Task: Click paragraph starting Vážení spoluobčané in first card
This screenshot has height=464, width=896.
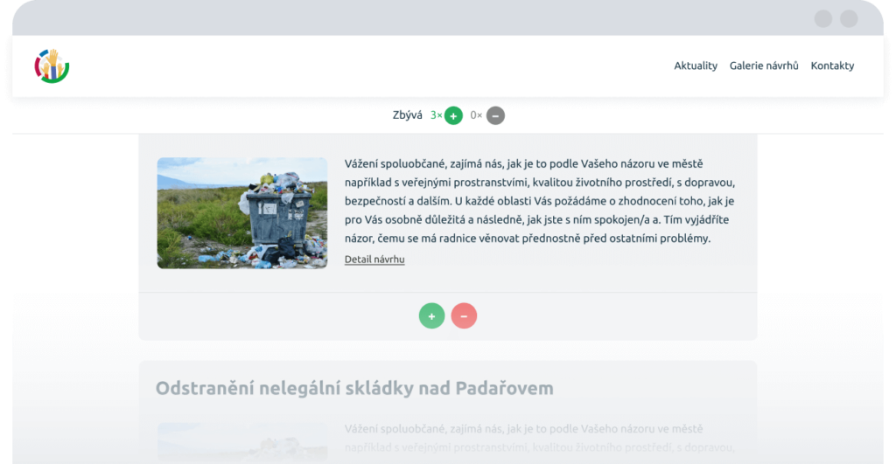Action: pyautogui.click(x=539, y=201)
